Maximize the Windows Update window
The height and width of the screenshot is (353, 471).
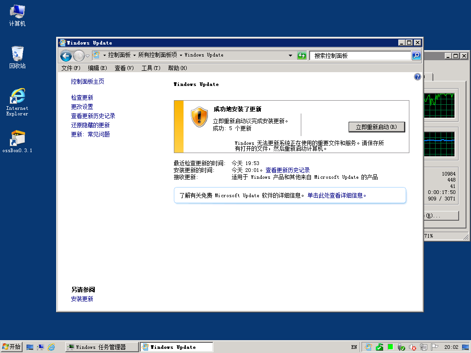click(x=409, y=43)
